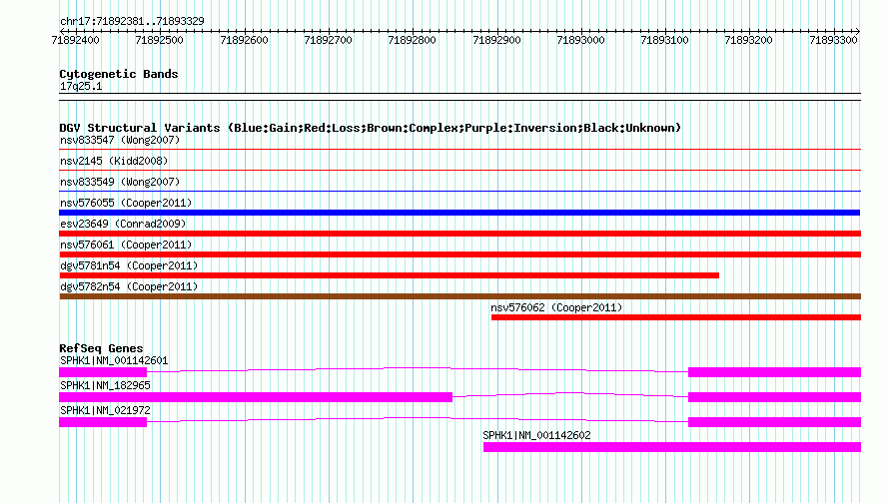The width and height of the screenshot is (889, 503).
Task: Click the left exon of SPHK1|NM_001142601
Action: pos(103,372)
